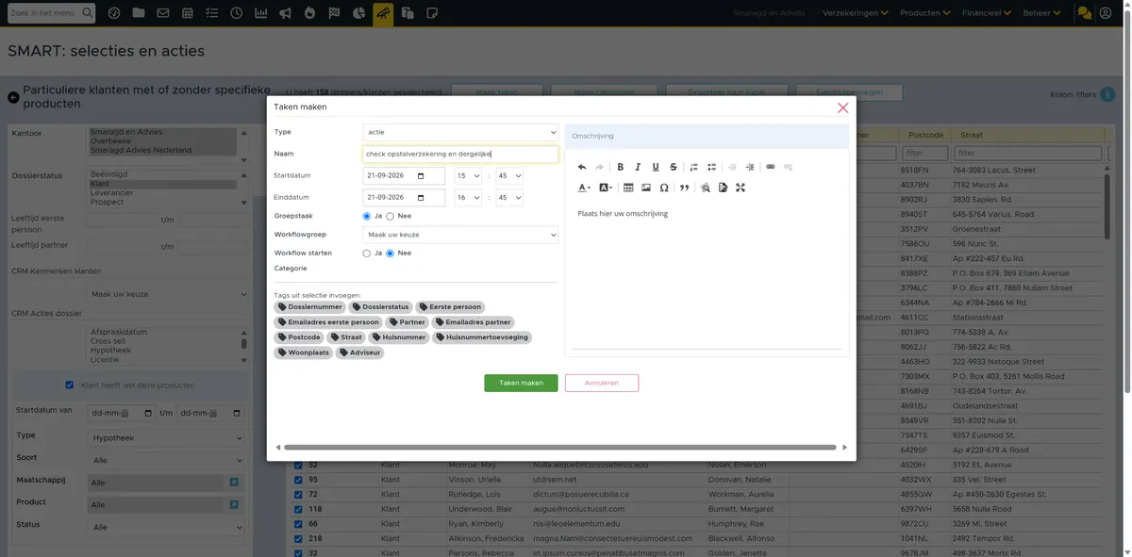
Task: Insert a bulleted list in description
Action: coord(711,167)
